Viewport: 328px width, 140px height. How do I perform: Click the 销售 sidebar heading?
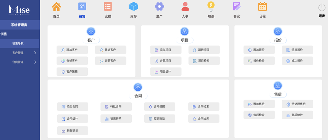[4, 34]
